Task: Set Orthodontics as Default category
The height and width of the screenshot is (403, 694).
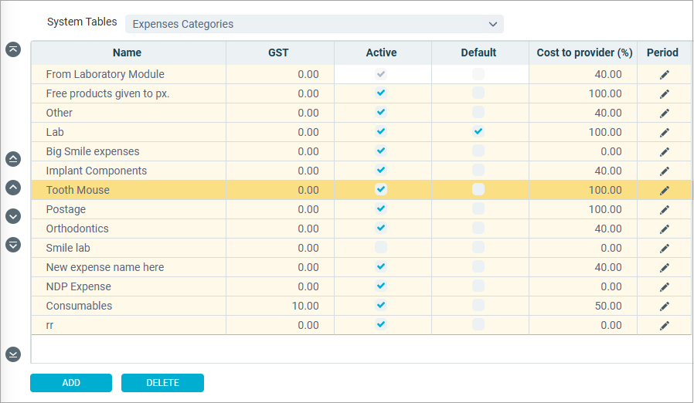Action: (x=478, y=228)
